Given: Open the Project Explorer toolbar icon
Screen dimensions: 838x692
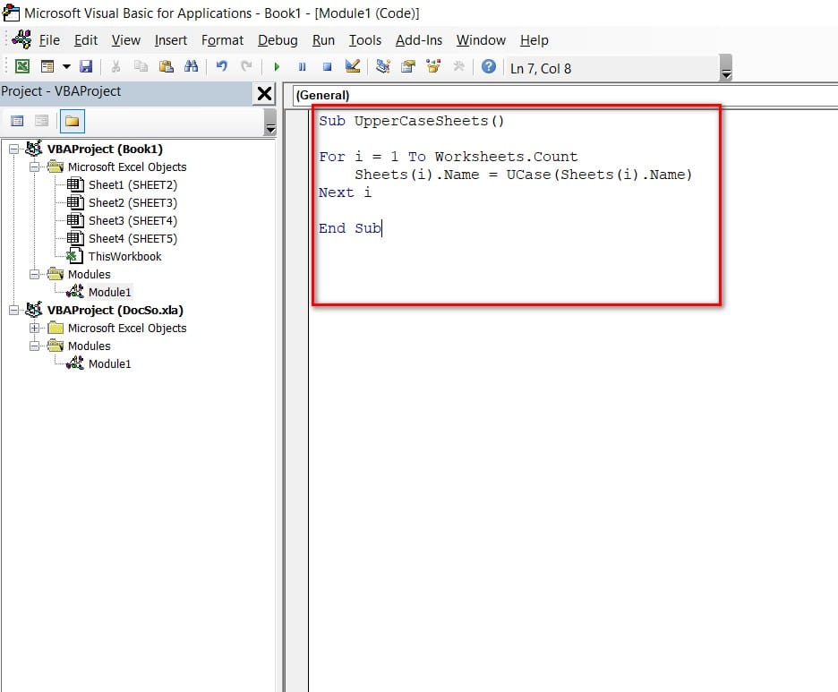Looking at the screenshot, I should tap(382, 66).
